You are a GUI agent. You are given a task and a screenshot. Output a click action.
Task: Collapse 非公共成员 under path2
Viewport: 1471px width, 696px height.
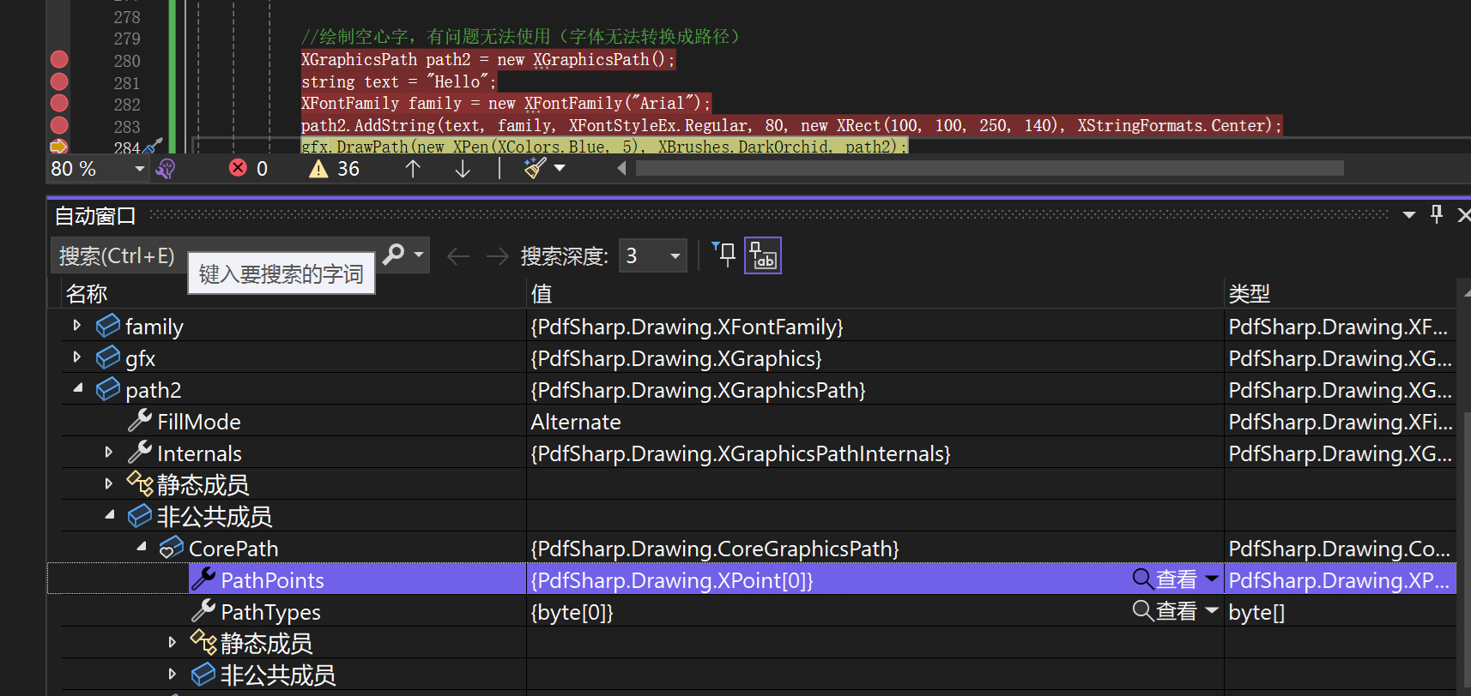pos(110,515)
